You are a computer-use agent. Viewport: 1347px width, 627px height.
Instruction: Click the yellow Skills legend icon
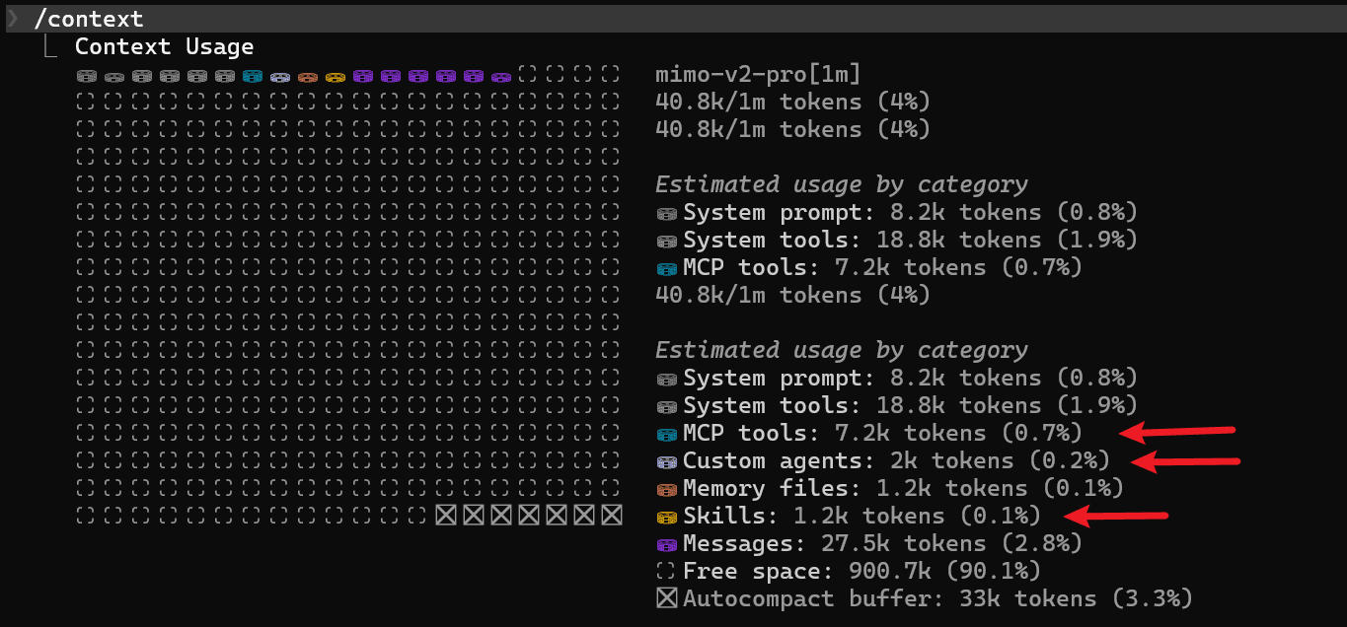click(667, 517)
